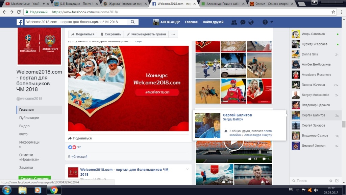Click the volume speaker tray icon
Screen dimensions: 346x195
point(316,190)
